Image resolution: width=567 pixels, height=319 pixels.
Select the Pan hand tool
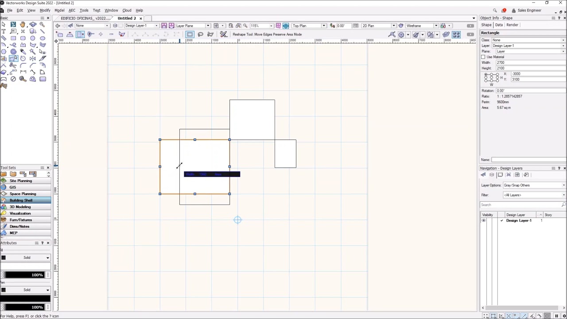(x=23, y=24)
